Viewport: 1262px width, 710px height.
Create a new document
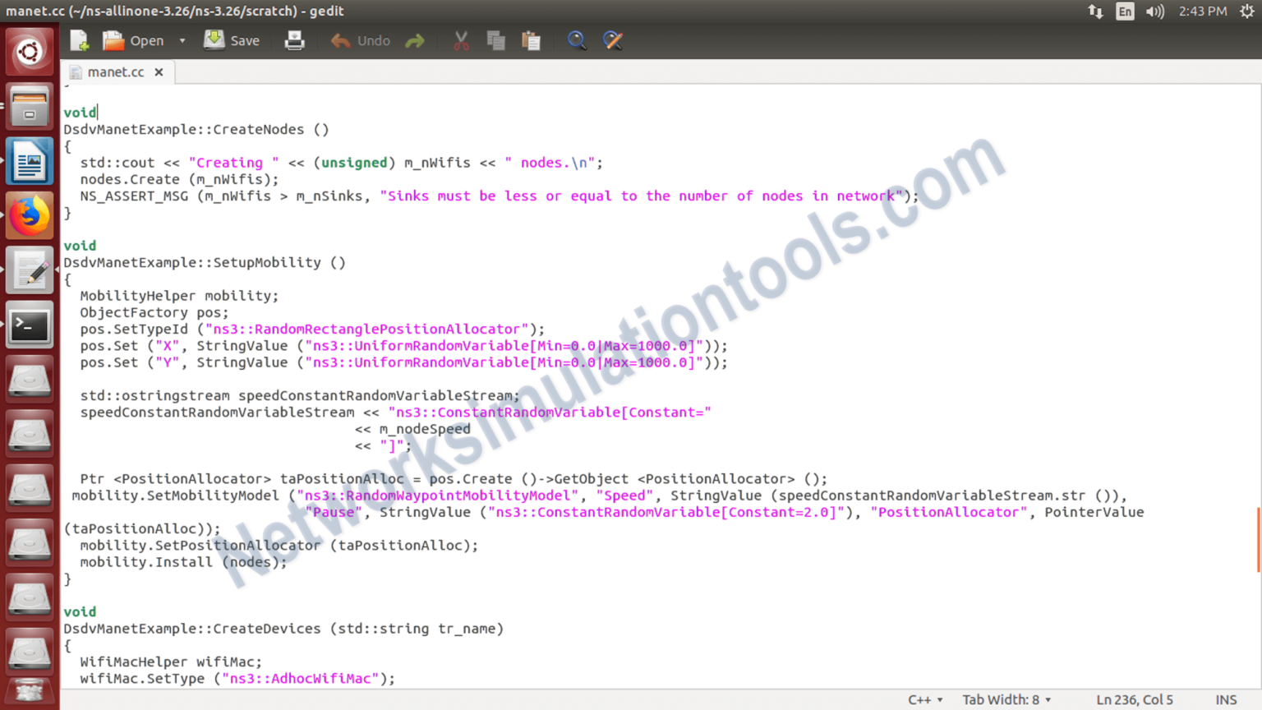(78, 39)
